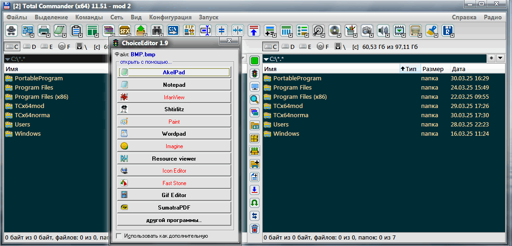Click the green table layout toolbar icon

point(92,30)
